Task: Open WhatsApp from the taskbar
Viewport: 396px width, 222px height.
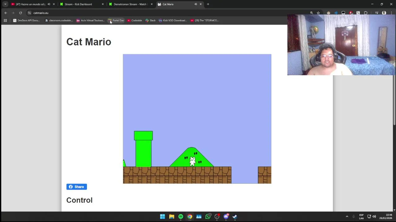Action: 208,216
